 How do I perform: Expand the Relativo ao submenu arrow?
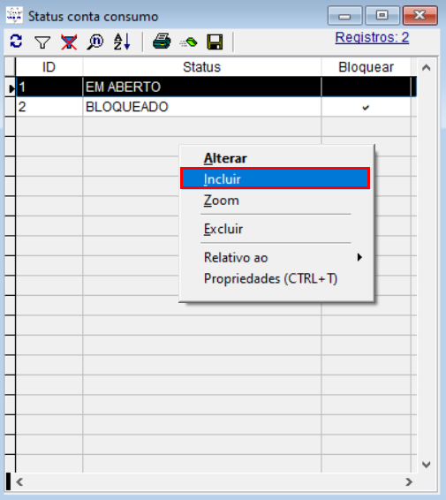coord(359,257)
